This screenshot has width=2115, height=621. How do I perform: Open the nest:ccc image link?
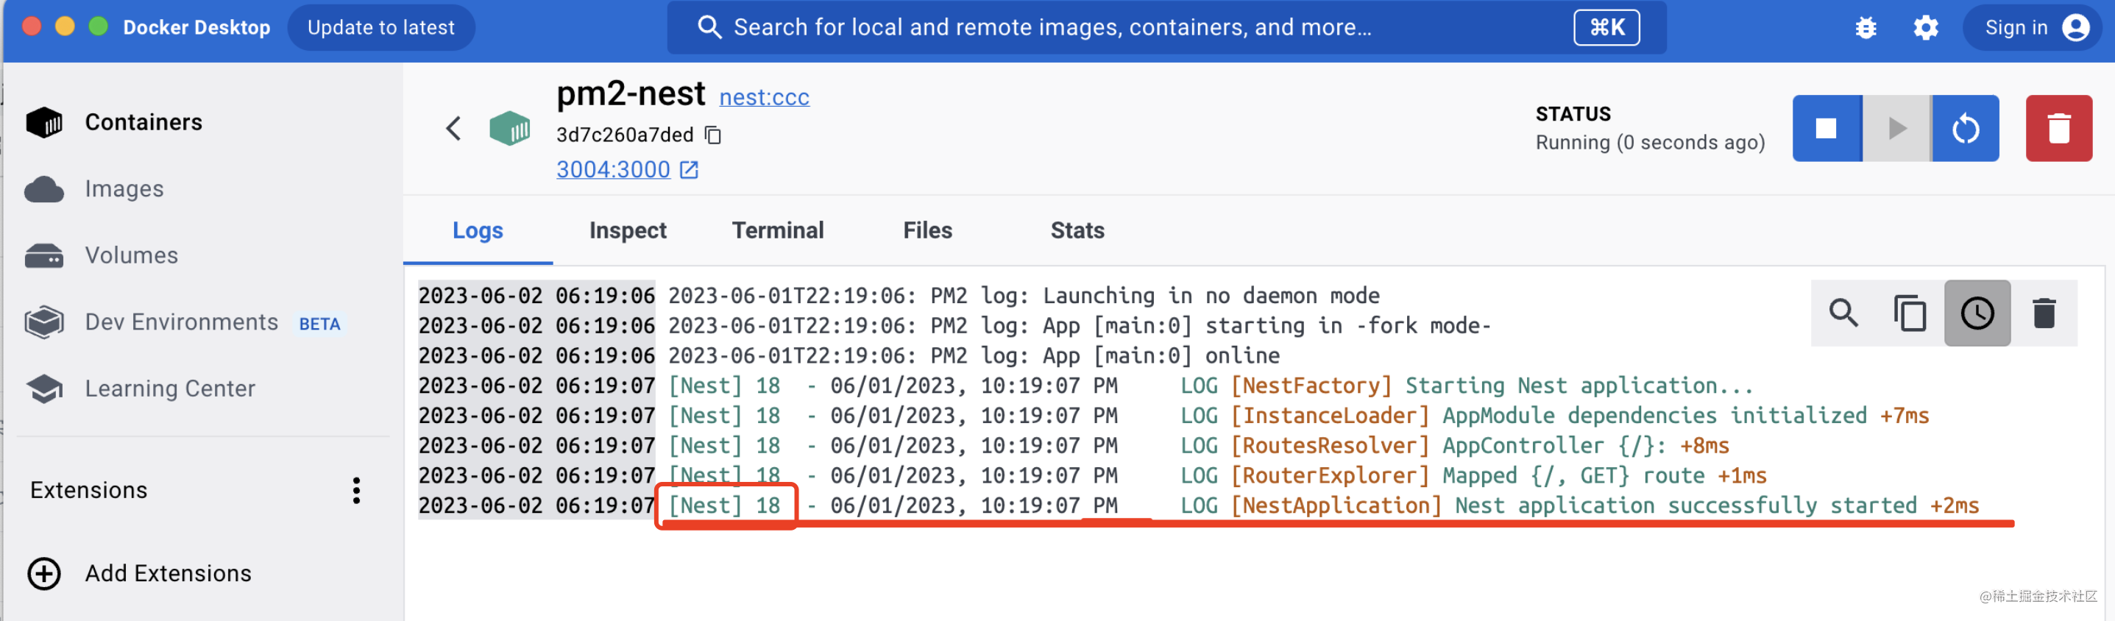(764, 97)
